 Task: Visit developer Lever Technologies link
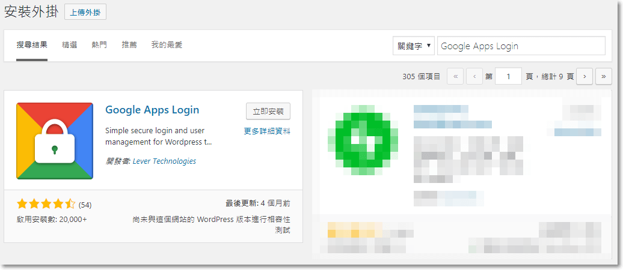[165, 161]
